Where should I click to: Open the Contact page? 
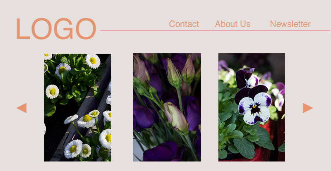184,24
